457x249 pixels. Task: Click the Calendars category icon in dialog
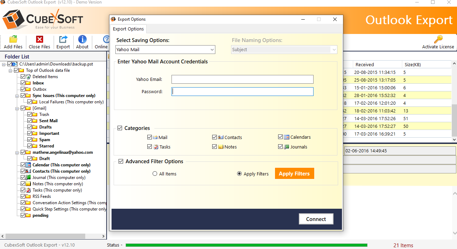287,137
